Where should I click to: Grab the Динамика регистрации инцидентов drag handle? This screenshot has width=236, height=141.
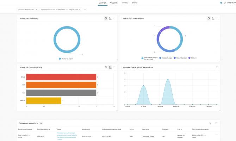tap(122, 67)
